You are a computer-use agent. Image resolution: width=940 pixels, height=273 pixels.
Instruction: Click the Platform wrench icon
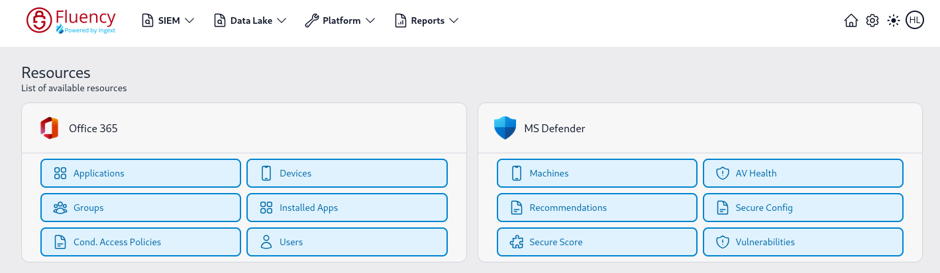pos(311,20)
